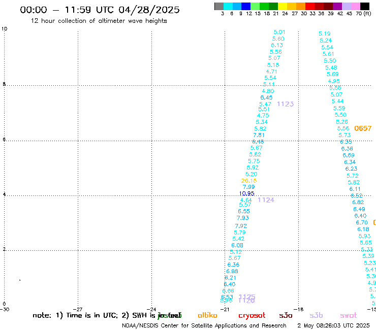
Task: Choose the purple swatch in the legend
Action: [337, 6]
